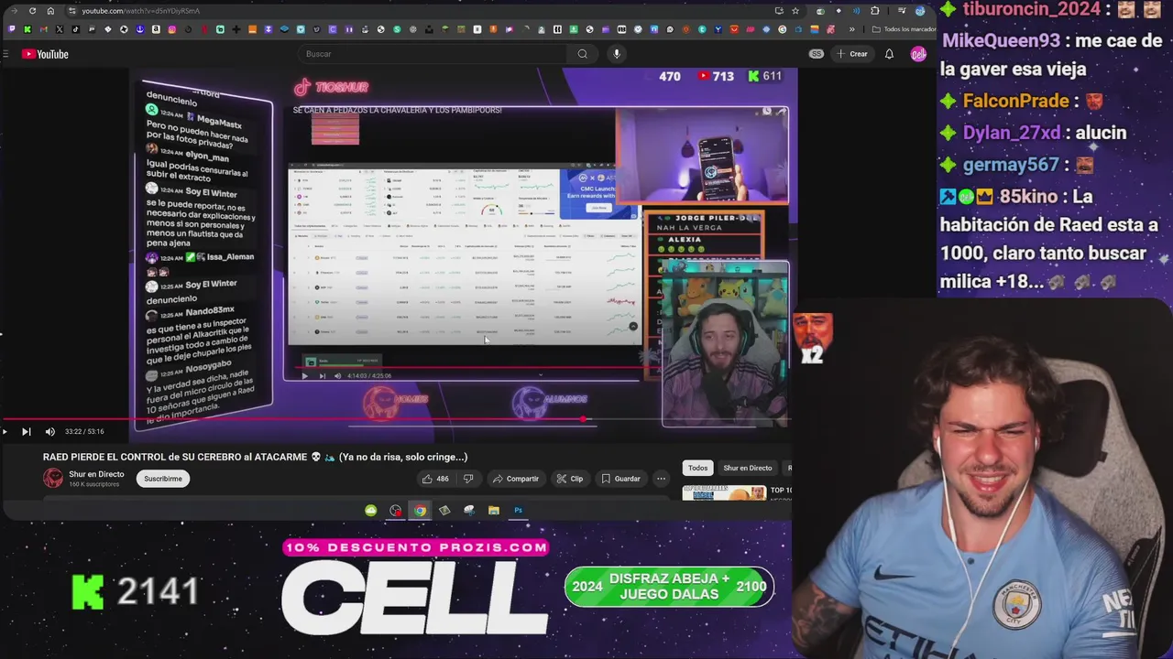Focus the Buscar search field

click(433, 54)
